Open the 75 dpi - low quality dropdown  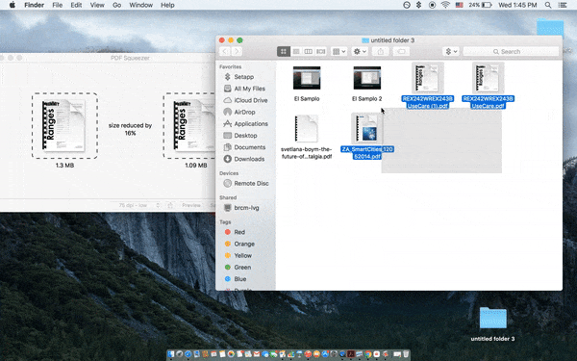(139, 206)
